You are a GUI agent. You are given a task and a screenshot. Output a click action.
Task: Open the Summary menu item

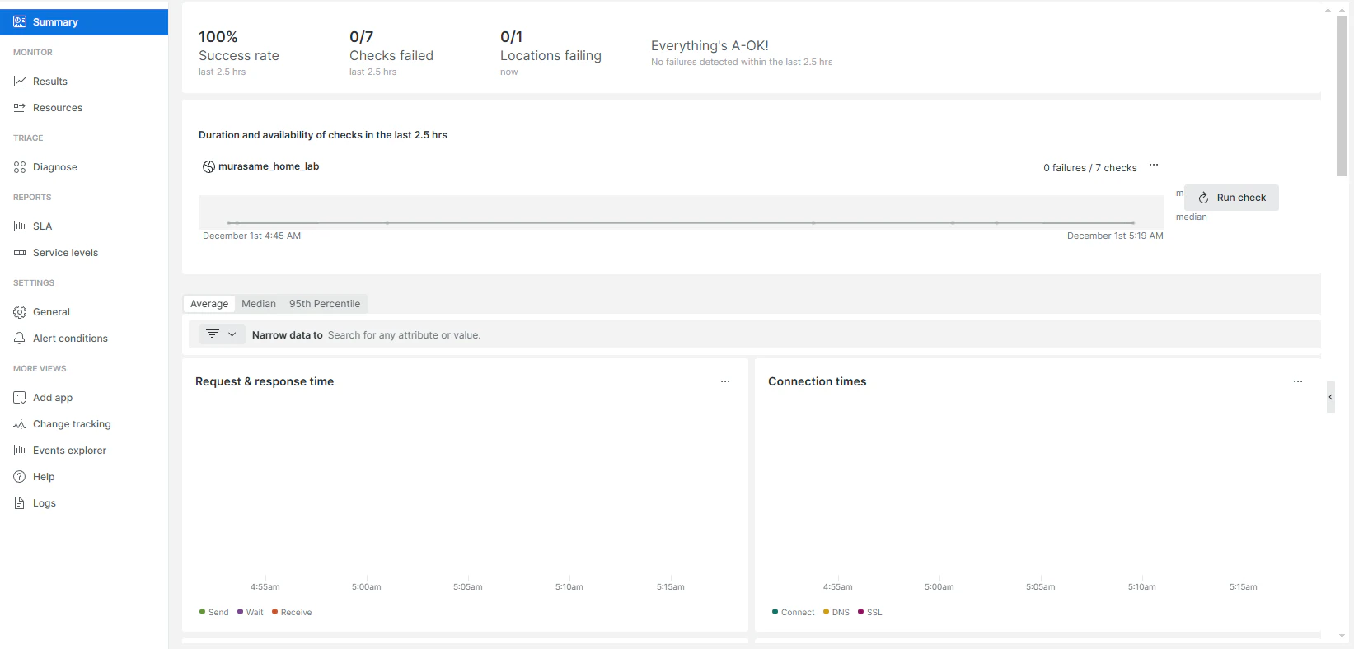coord(84,22)
